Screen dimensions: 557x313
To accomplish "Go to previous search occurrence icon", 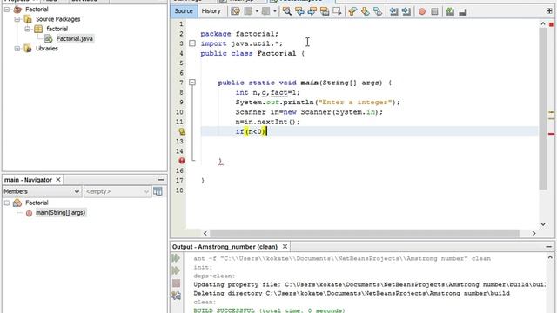I will pyautogui.click(x=299, y=11).
